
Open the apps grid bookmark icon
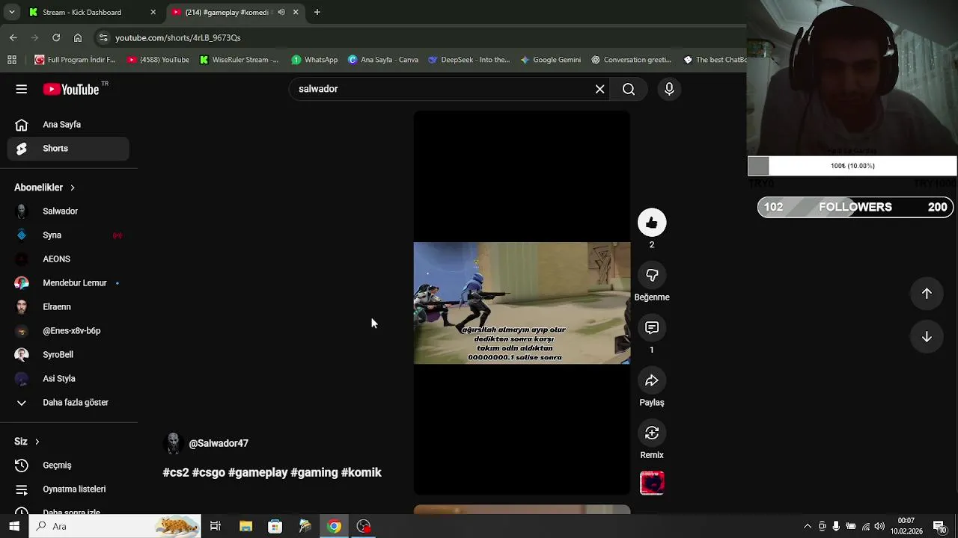coord(12,60)
